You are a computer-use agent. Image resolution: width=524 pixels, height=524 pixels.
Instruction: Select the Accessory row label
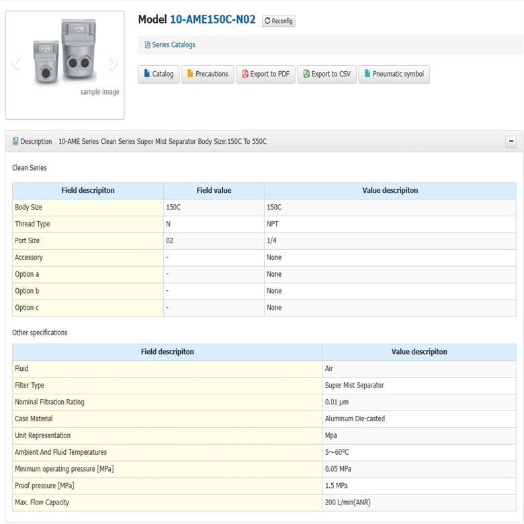point(29,257)
